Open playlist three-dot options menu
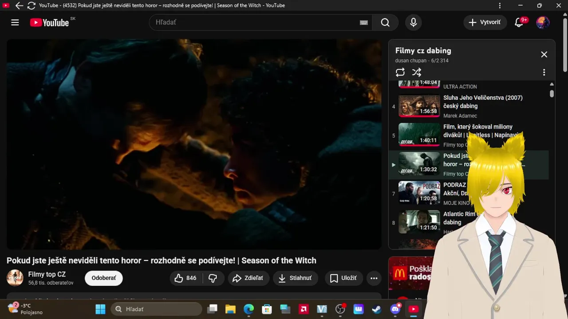Screen dimensions: 568x319 [544, 72]
